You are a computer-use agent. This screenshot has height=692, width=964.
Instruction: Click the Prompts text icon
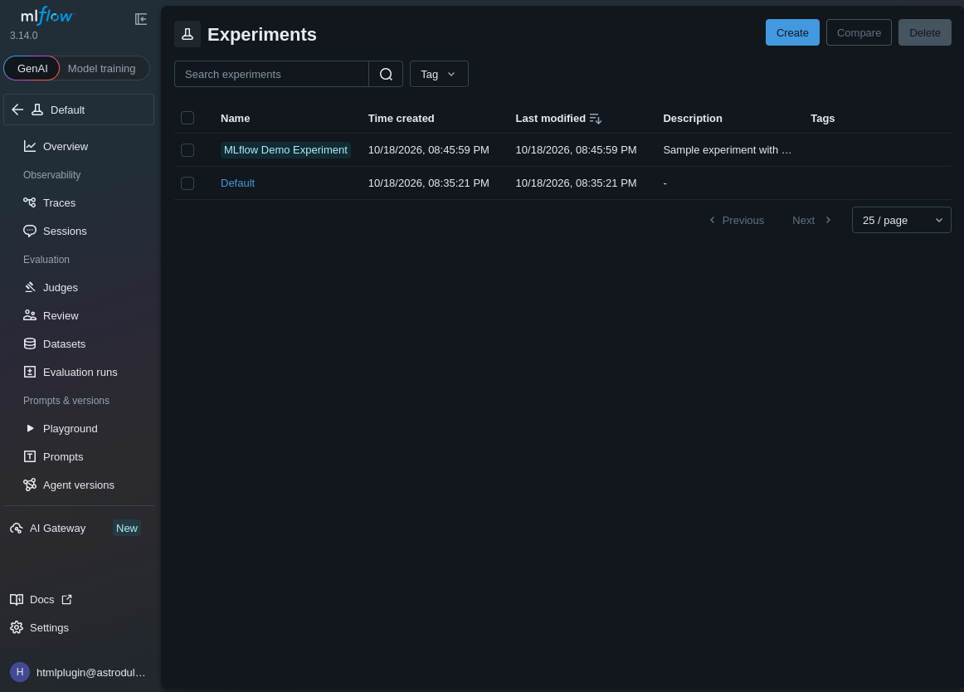[30, 456]
